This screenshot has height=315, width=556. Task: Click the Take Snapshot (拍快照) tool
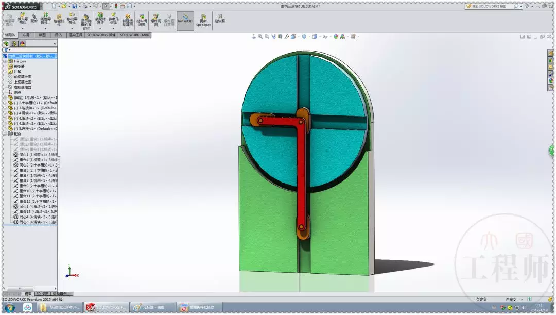219,19
